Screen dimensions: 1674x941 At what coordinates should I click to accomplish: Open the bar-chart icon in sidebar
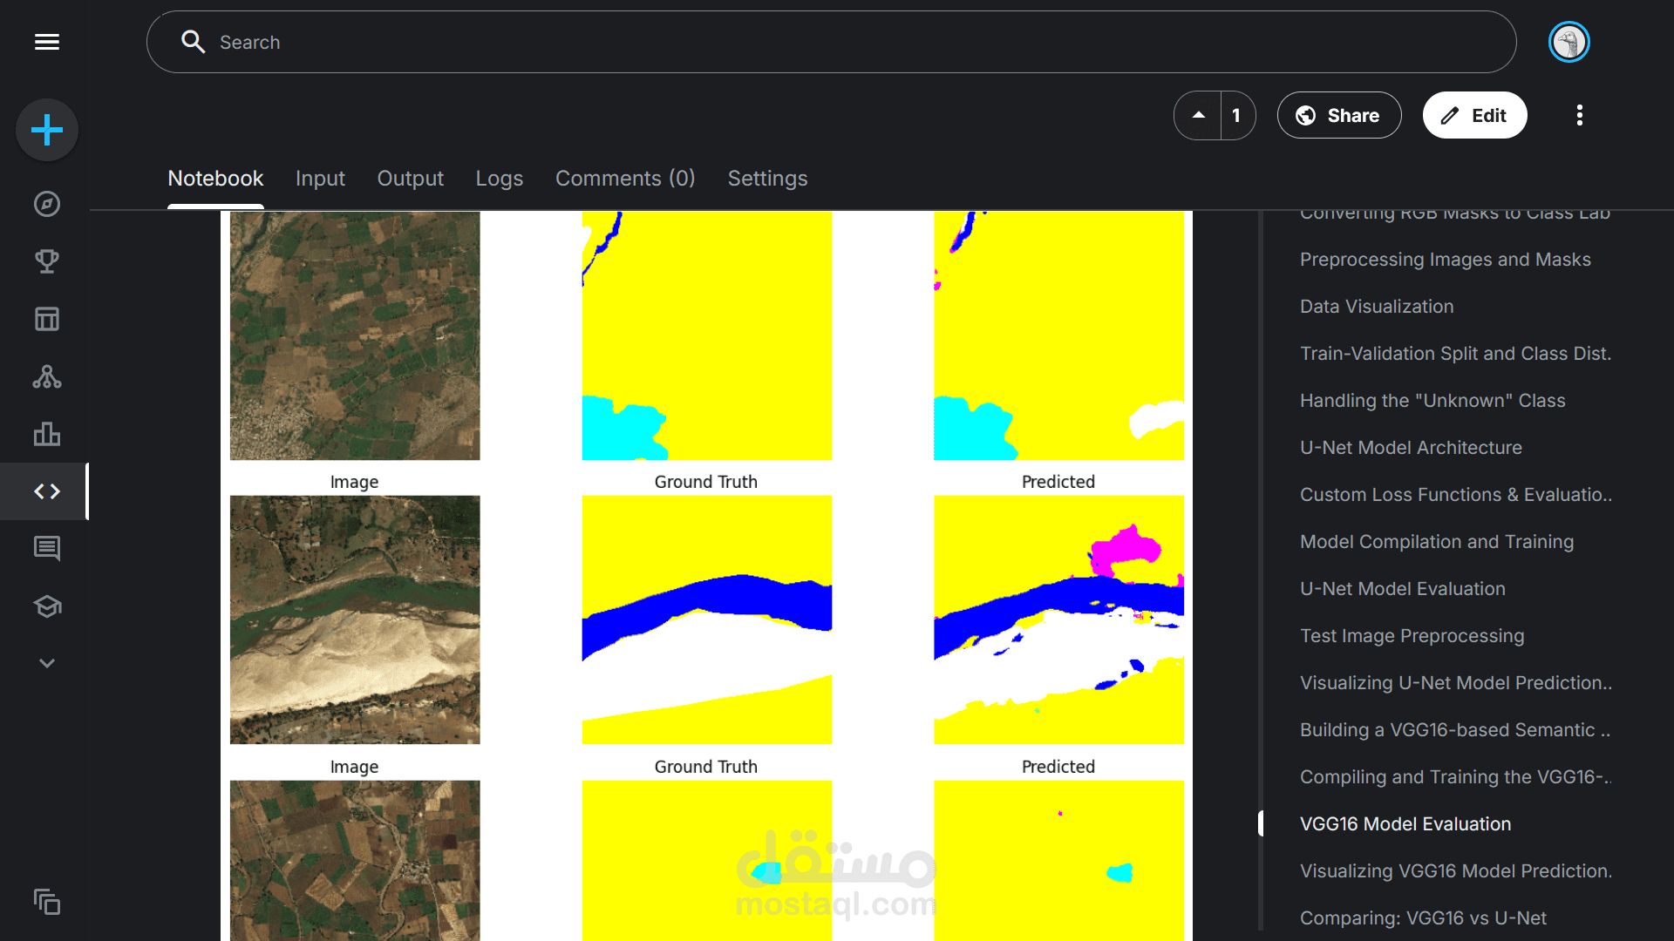tap(47, 434)
